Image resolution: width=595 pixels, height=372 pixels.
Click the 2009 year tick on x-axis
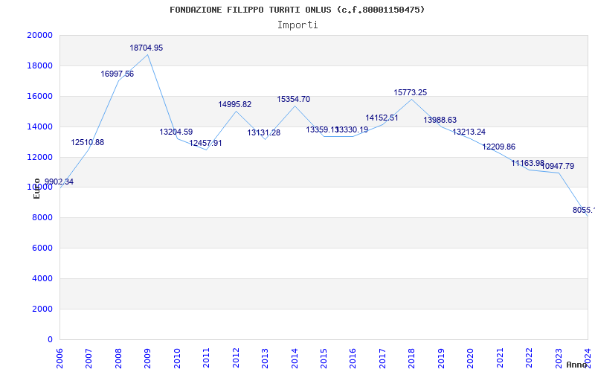(147, 356)
